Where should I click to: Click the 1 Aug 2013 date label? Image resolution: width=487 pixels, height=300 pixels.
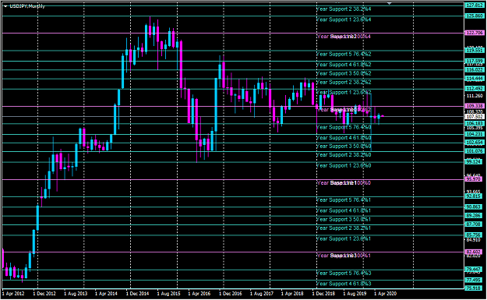(x=76, y=294)
